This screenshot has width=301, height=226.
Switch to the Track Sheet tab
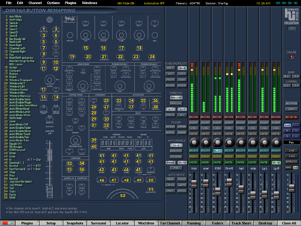pos(241,223)
